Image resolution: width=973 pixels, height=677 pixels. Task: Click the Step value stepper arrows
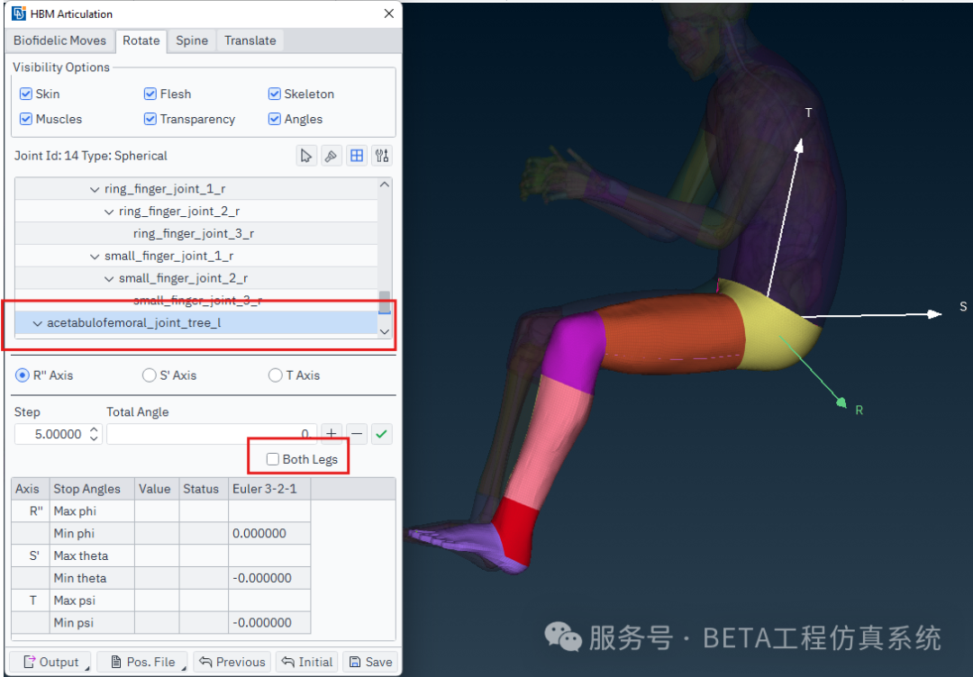(94, 434)
